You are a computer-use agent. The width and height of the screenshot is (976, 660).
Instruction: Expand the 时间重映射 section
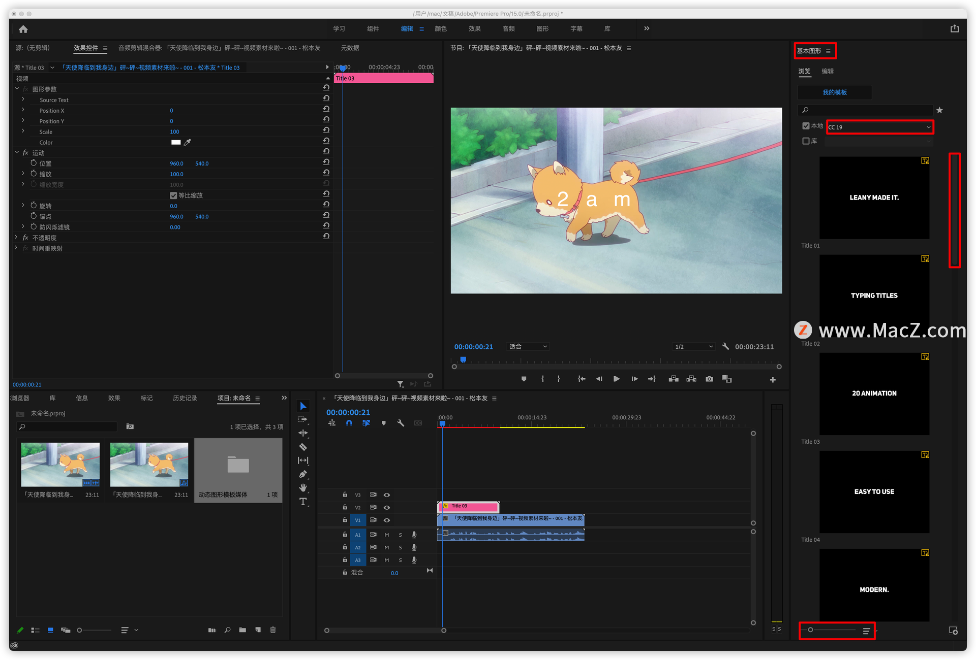(x=17, y=248)
